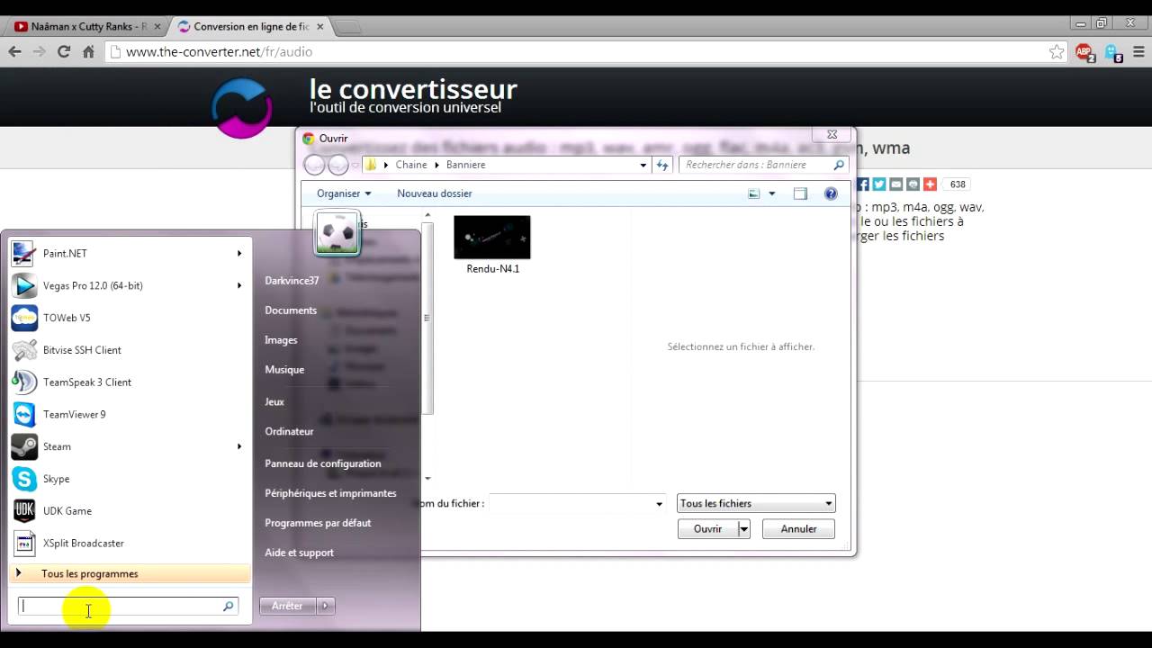The height and width of the screenshot is (648, 1152).
Task: Click Arrêter shutdown button
Action: point(288,606)
